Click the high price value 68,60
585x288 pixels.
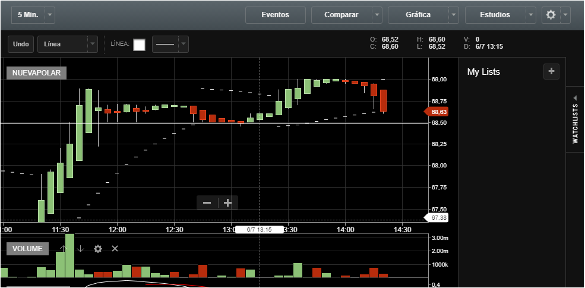tap(437, 39)
